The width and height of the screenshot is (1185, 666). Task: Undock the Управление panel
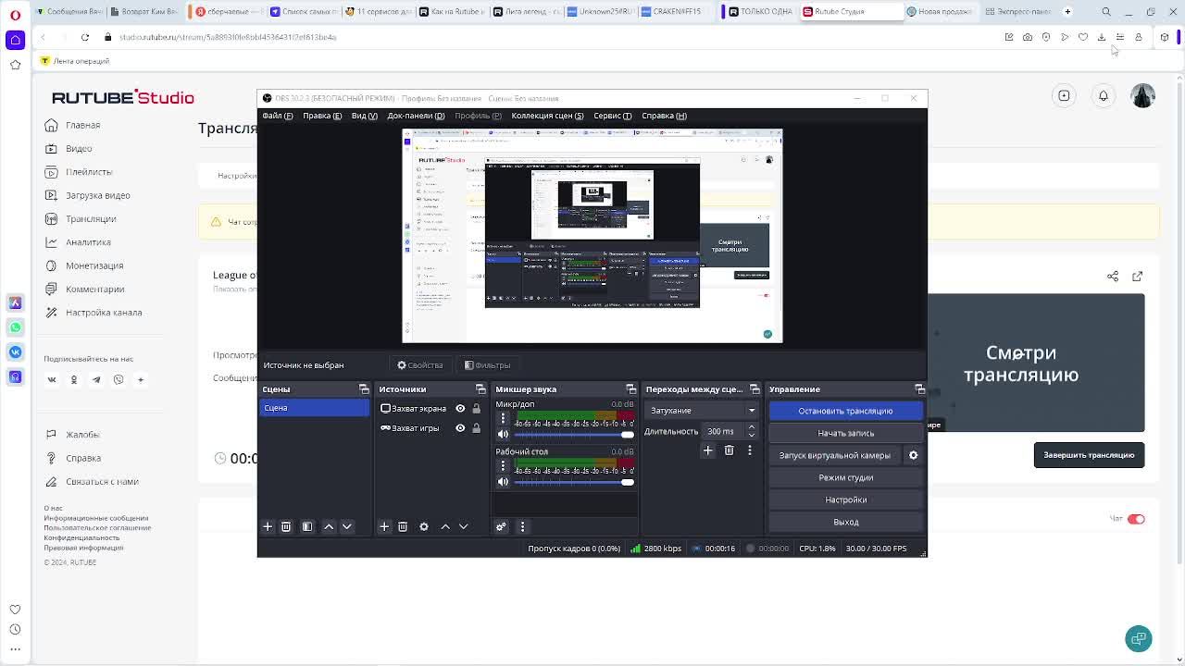[x=919, y=389]
